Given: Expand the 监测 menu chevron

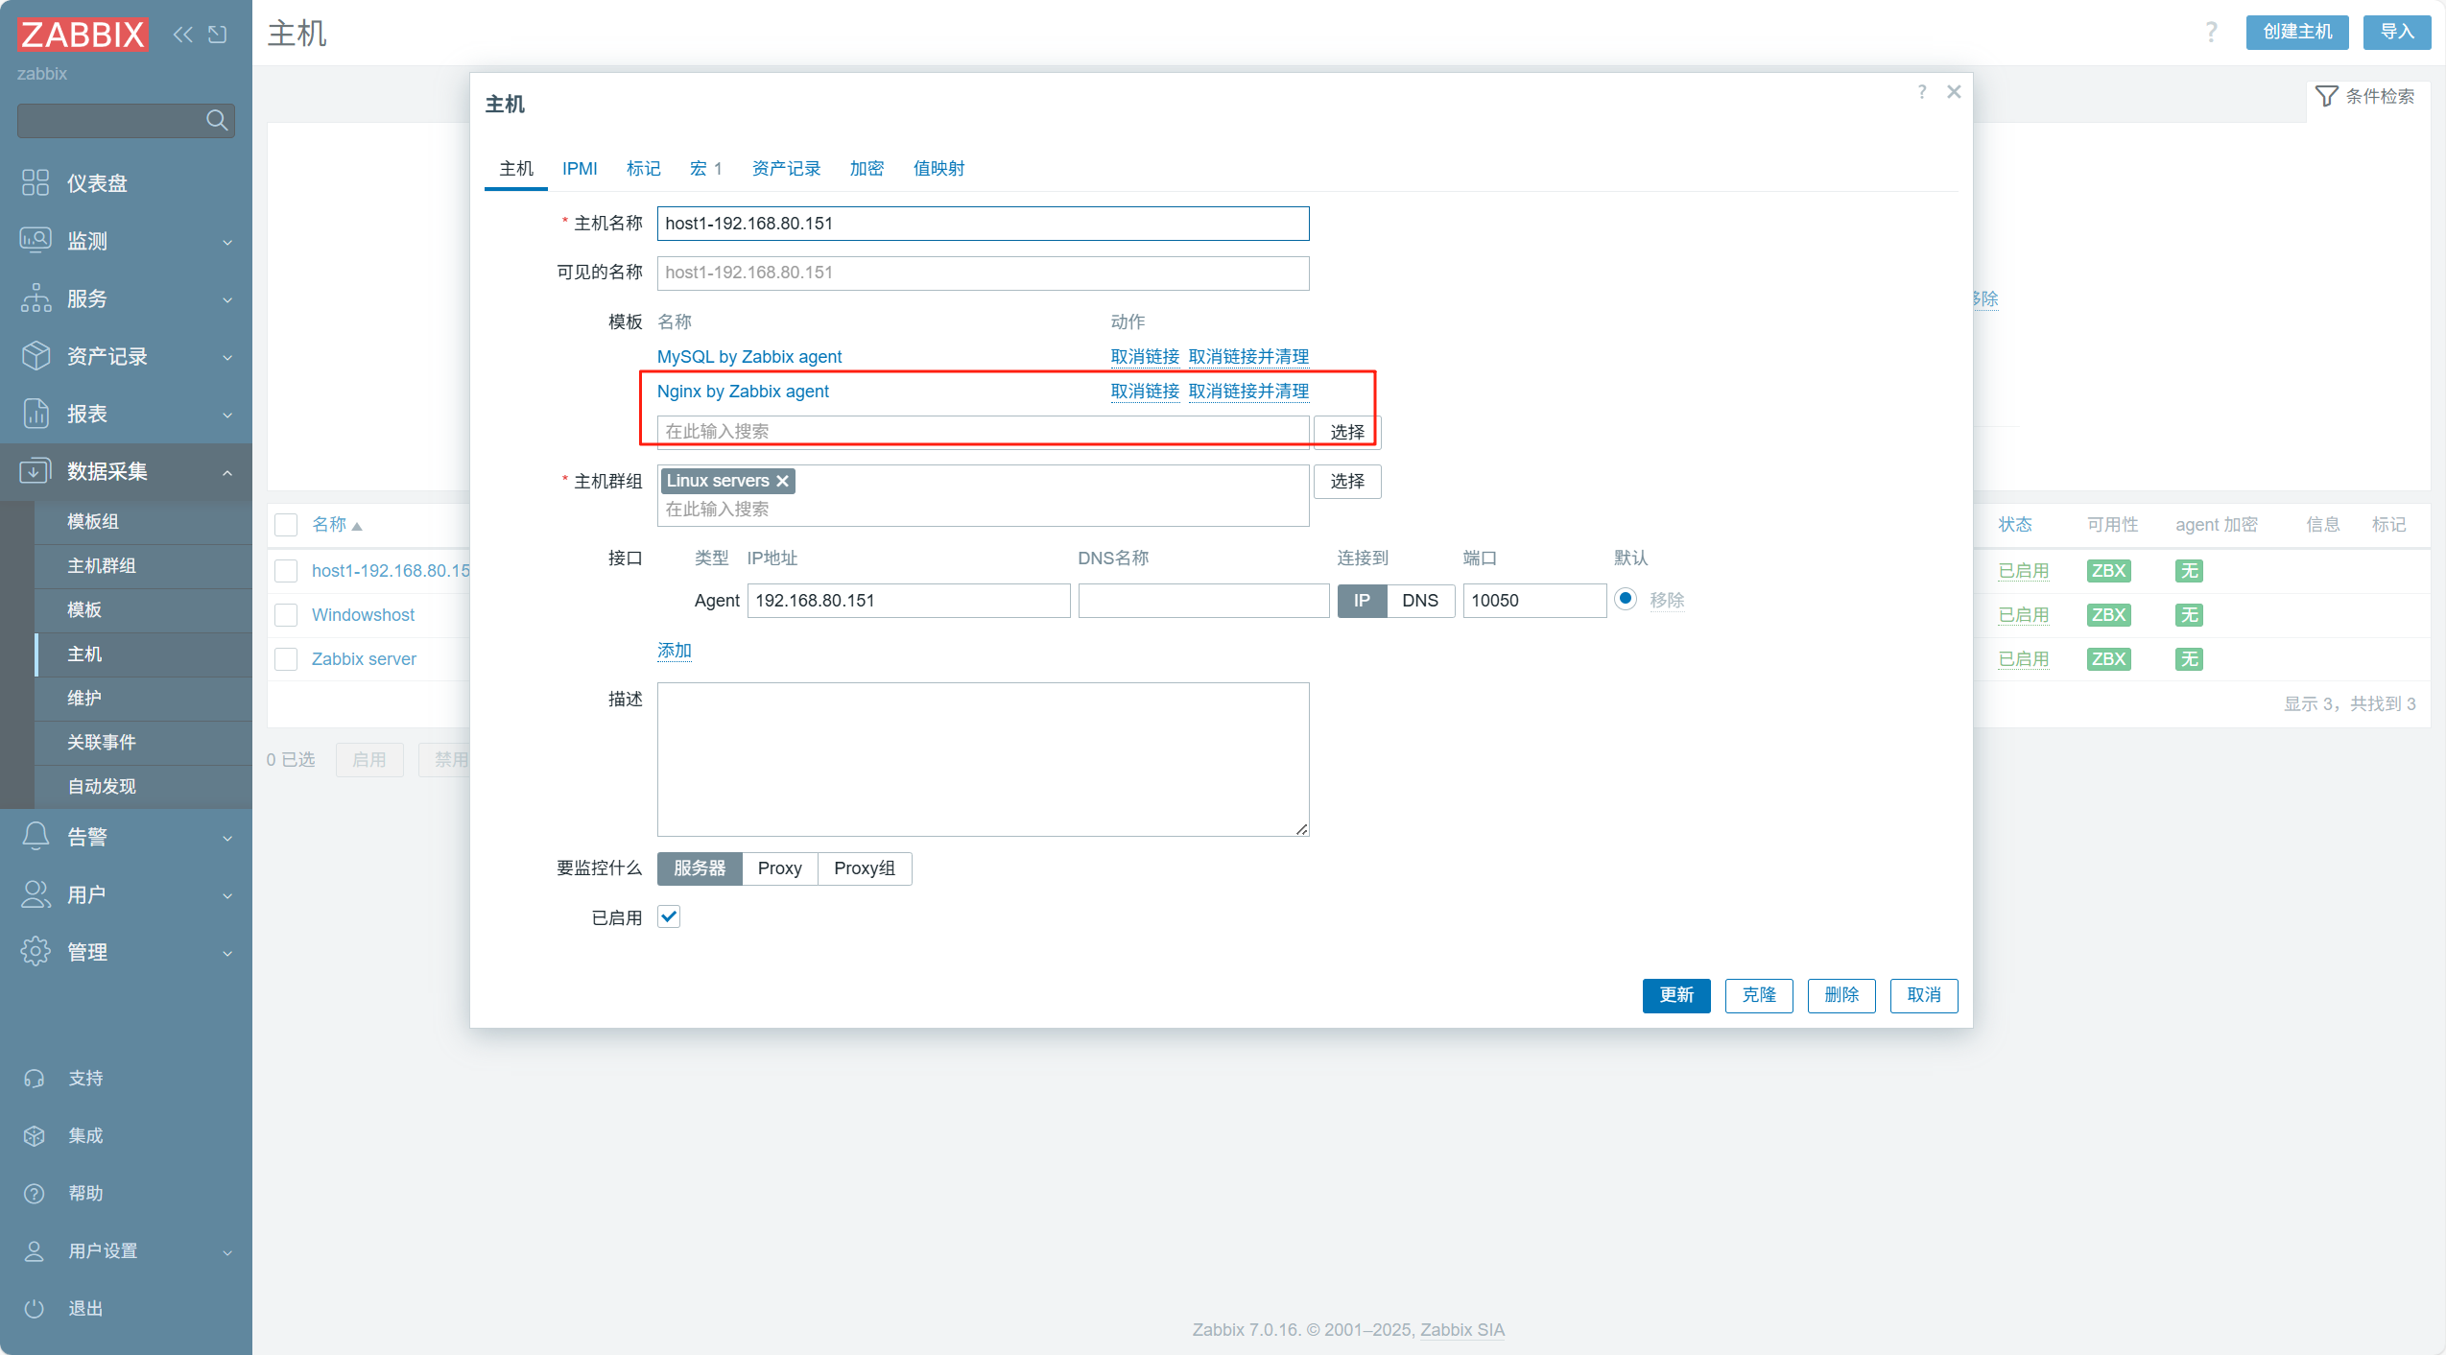Looking at the screenshot, I should coord(227,242).
